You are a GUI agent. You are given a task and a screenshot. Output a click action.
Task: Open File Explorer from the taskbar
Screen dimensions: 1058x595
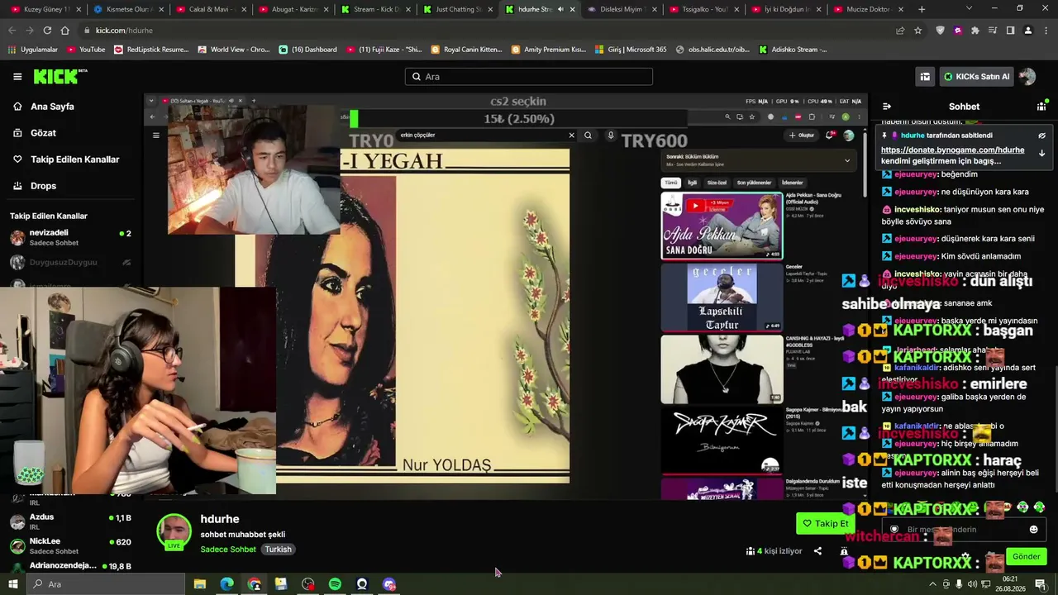coord(199,584)
